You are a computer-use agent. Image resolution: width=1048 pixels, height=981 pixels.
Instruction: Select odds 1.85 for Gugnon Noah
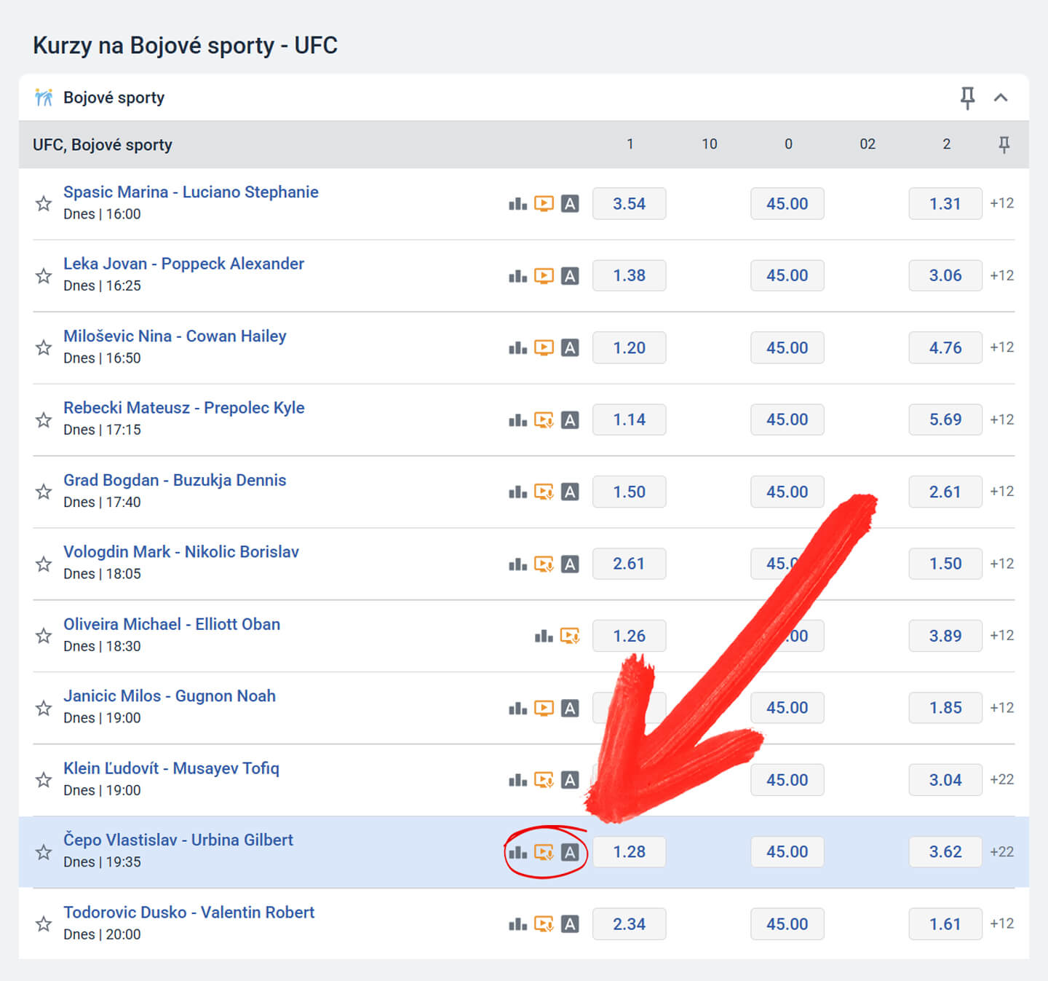[945, 708]
